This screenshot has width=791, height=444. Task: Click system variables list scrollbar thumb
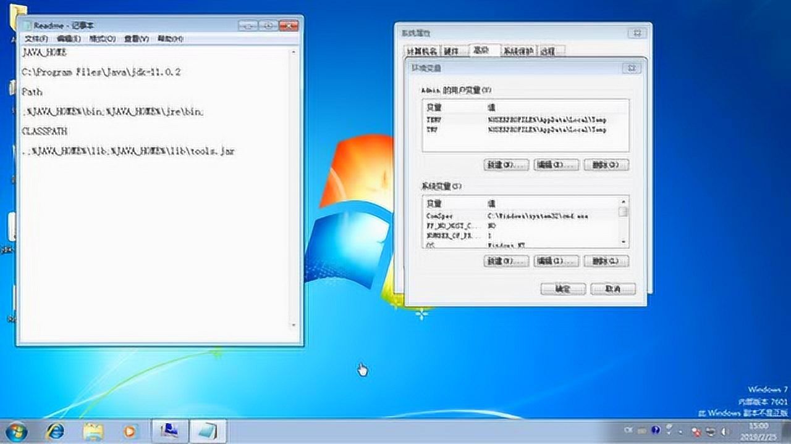(623, 212)
